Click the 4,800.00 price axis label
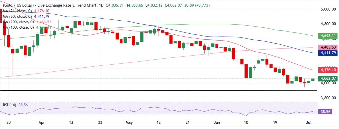 [x=328, y=24]
